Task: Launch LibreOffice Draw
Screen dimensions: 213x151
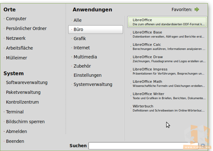Action: 167,59
